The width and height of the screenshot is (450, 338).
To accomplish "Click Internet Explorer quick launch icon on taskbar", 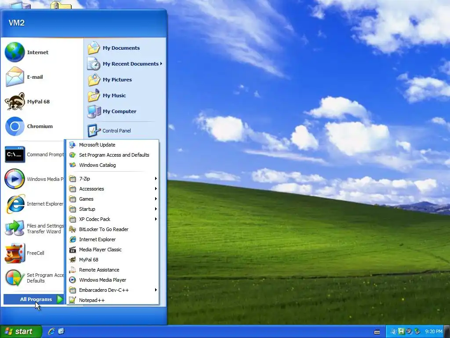I will [x=51, y=331].
